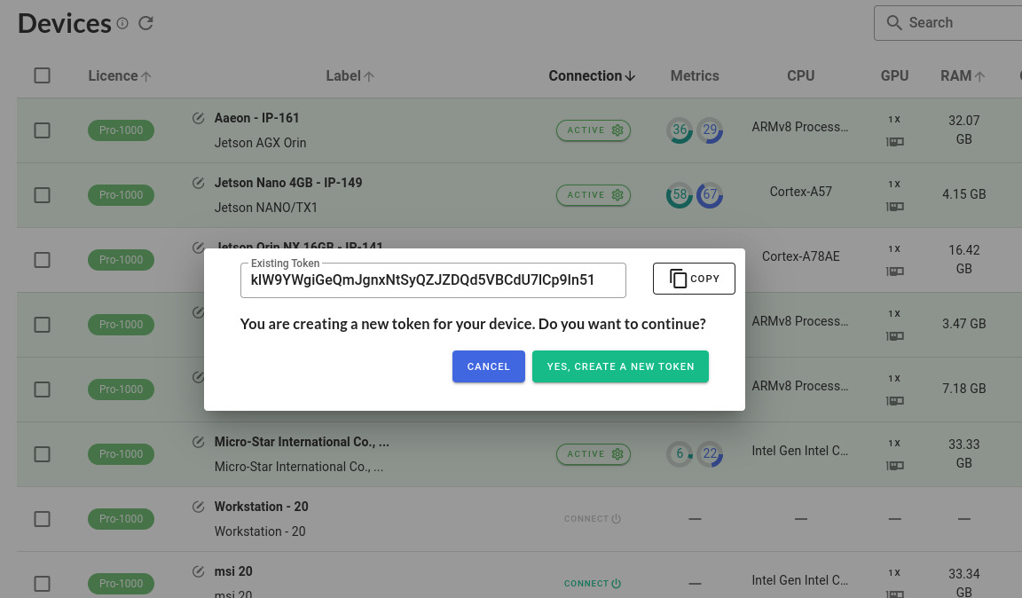Click the info icon next to Devices heading
The width and height of the screenshot is (1022, 598).
click(122, 24)
